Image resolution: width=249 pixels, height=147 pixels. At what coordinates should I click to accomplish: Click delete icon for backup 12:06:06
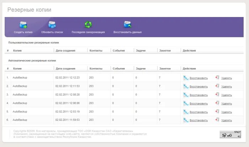coord(217,103)
